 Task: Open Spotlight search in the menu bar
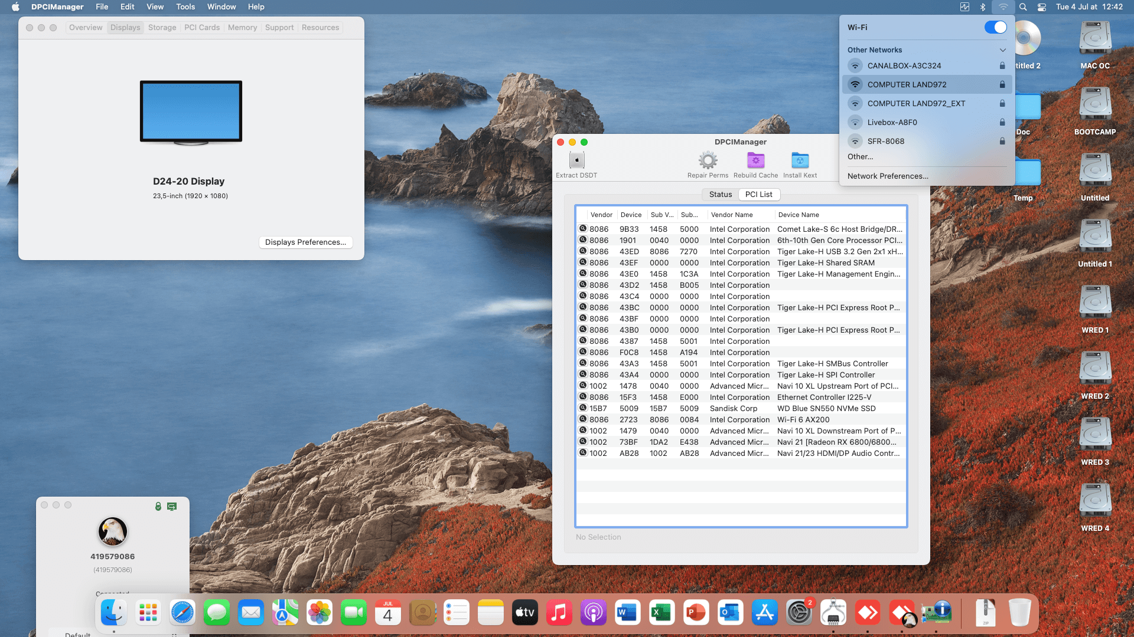(x=1023, y=7)
